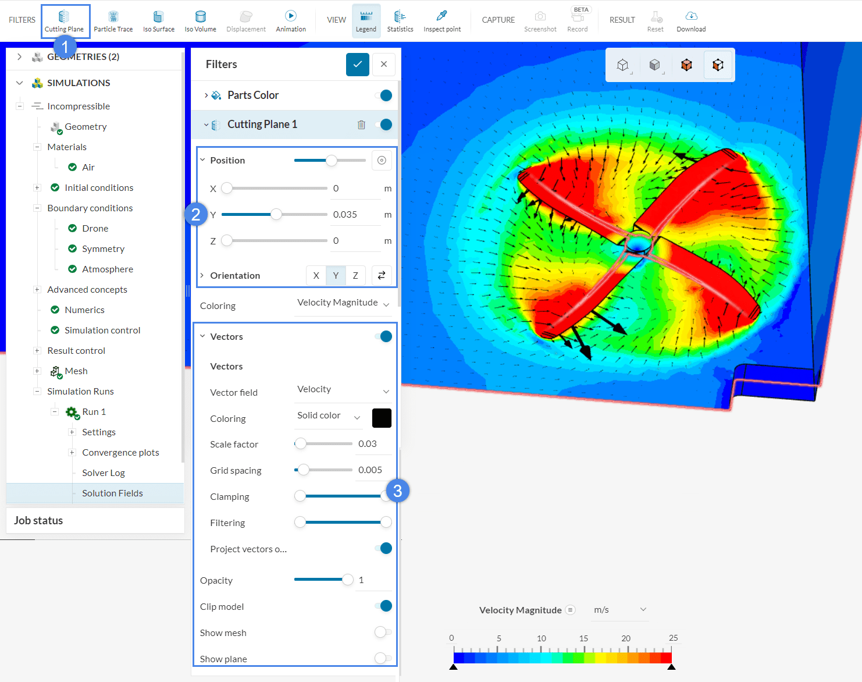Image resolution: width=862 pixels, height=682 pixels.
Task: Open Solver Log in the tree
Action: click(x=104, y=473)
